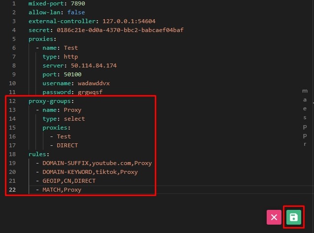
Task: Place cursor on MATCH,Proxy rule
Action: pyautogui.click(x=62, y=190)
